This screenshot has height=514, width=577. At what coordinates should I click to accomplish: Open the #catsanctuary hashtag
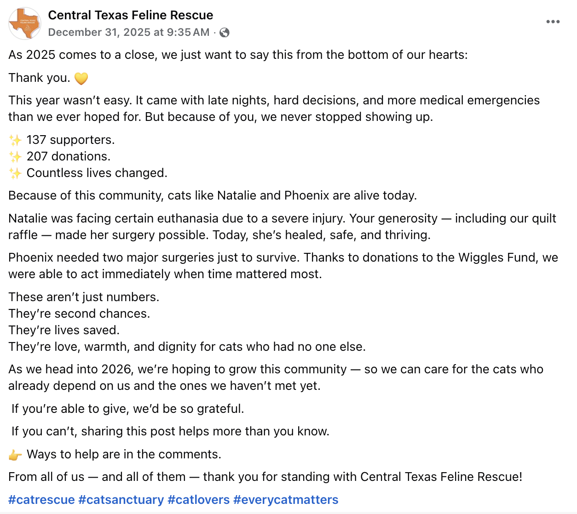121,500
